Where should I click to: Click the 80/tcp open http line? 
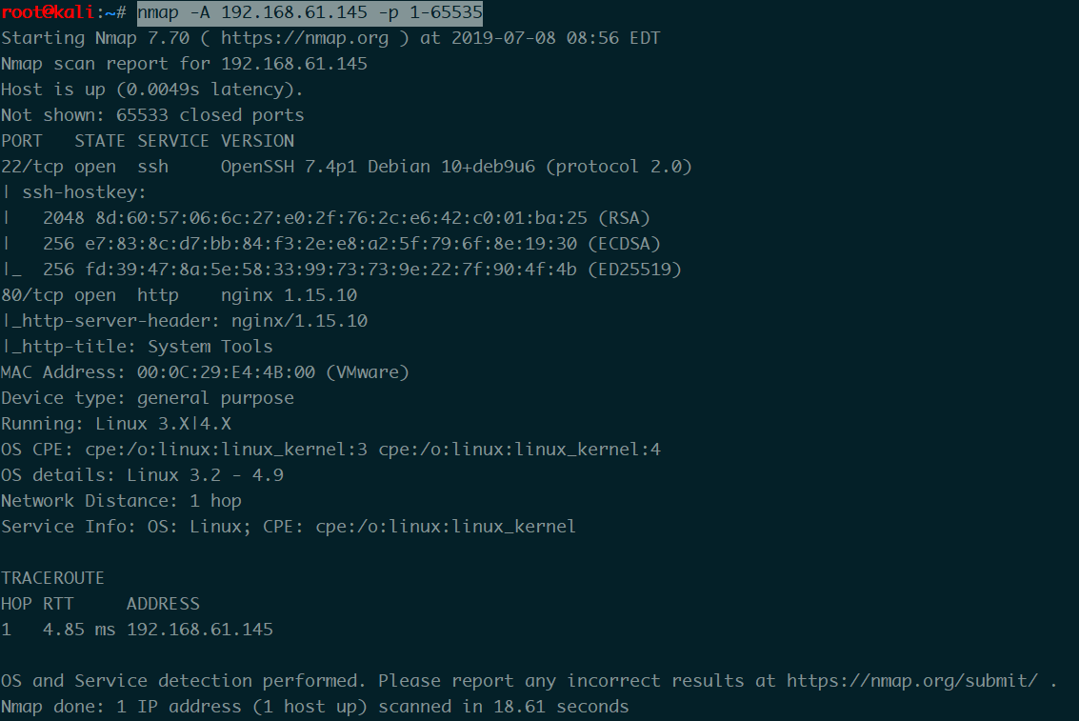point(179,295)
